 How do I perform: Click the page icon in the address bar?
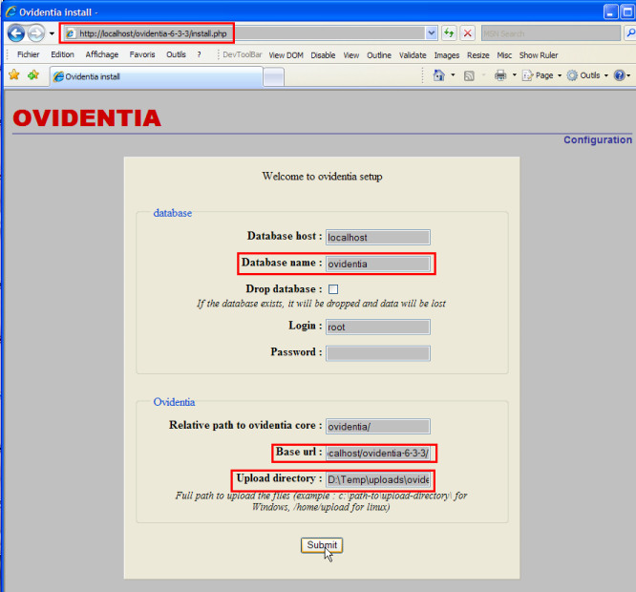pyautogui.click(x=70, y=33)
